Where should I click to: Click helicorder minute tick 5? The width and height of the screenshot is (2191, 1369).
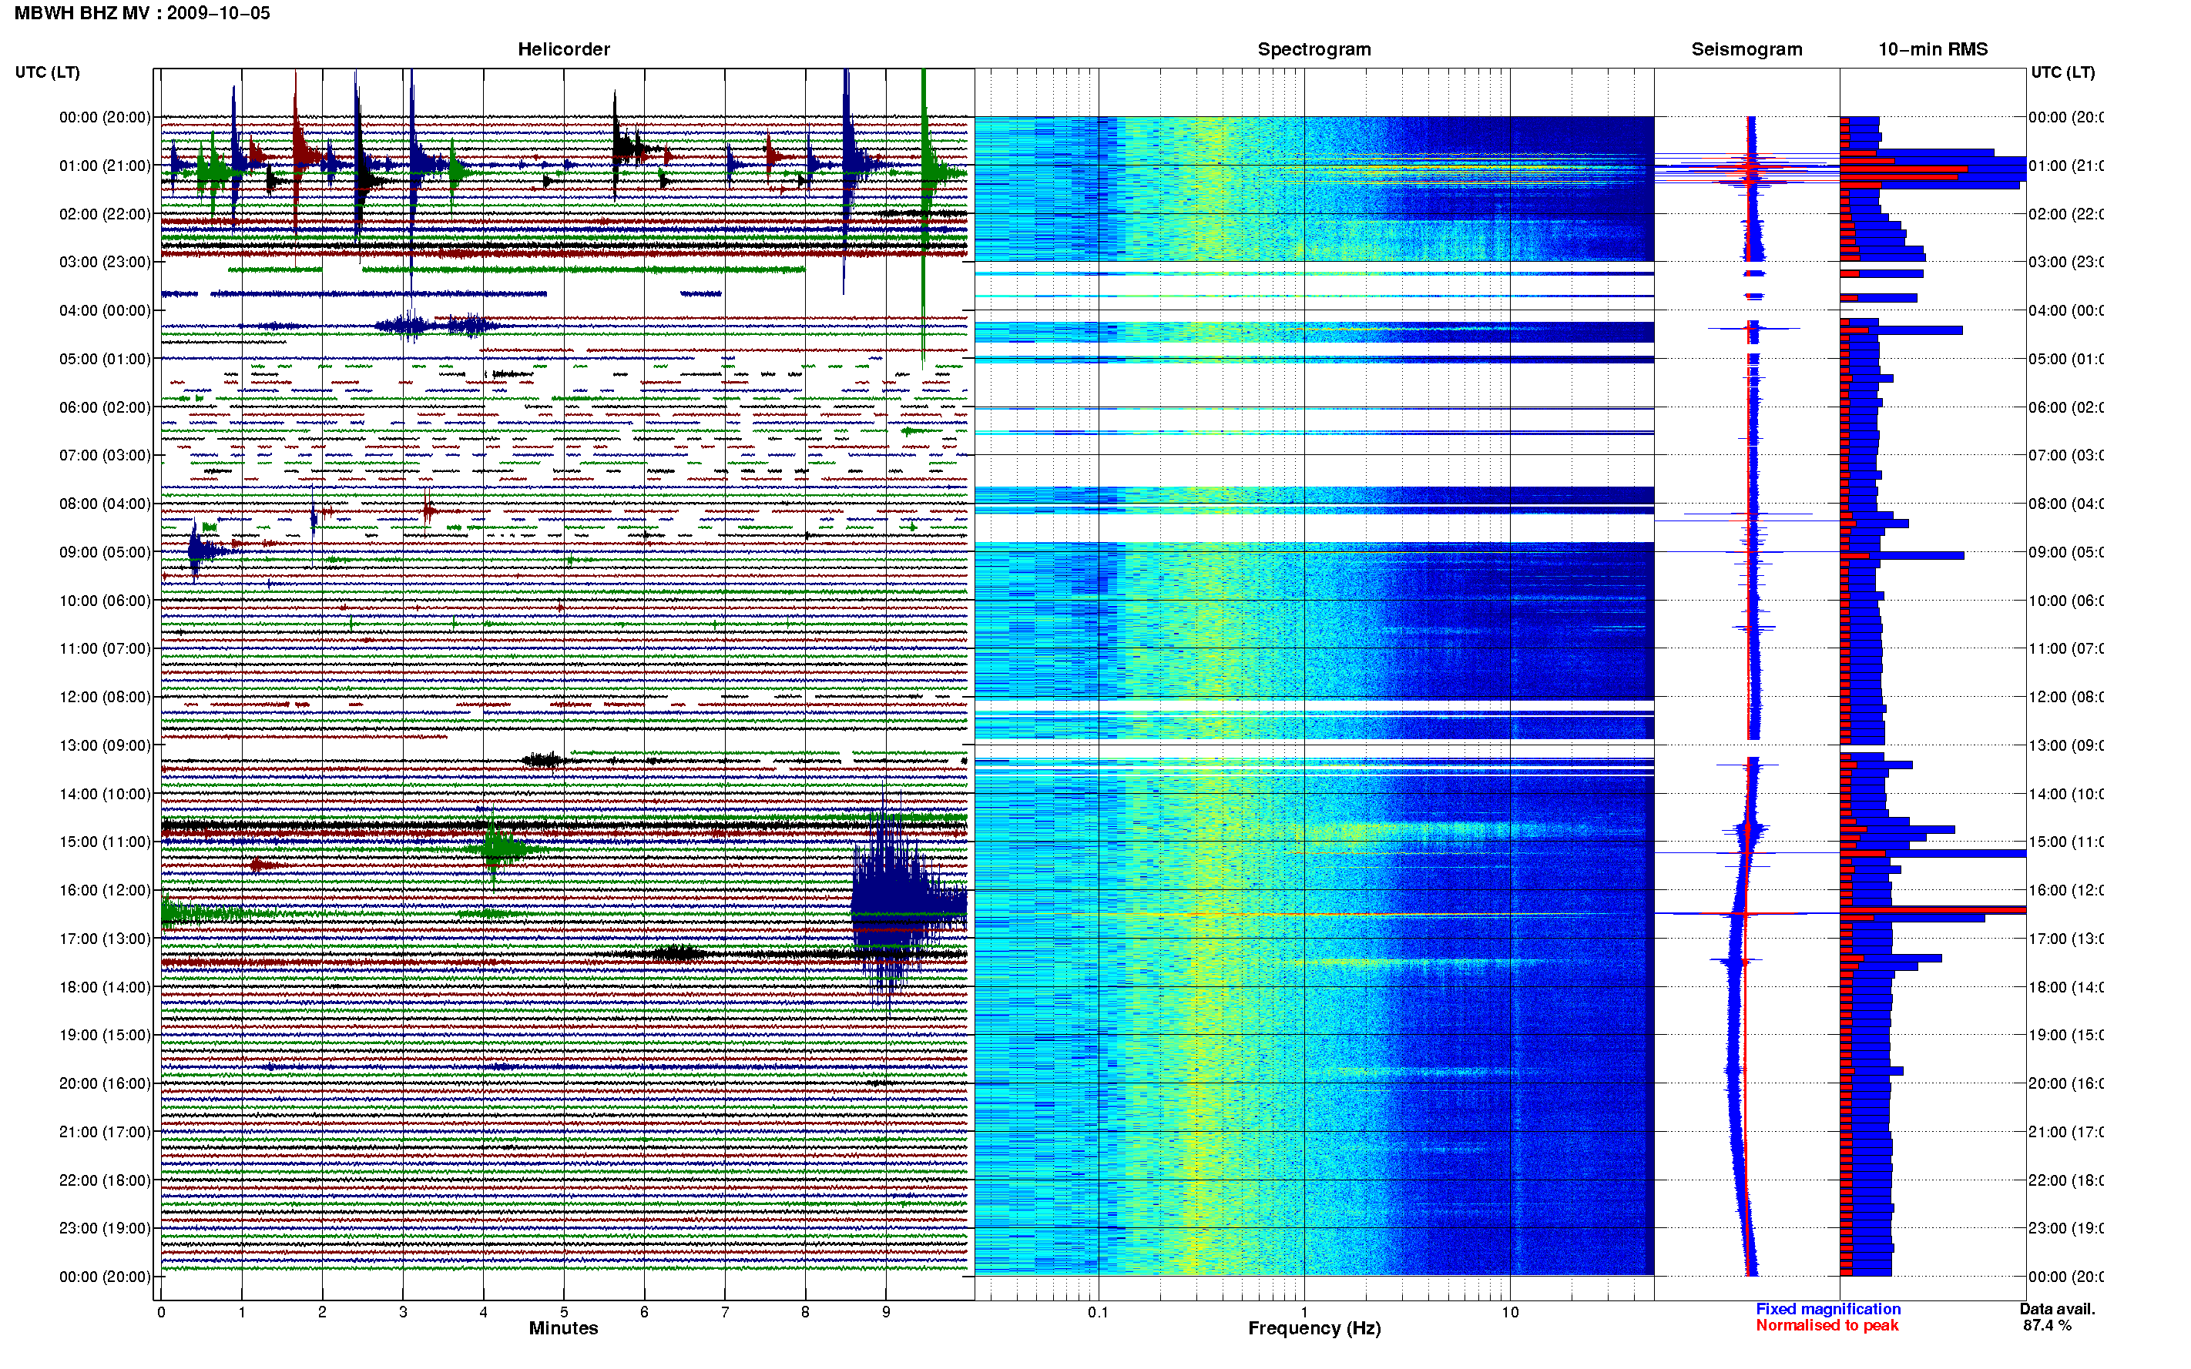click(563, 1312)
